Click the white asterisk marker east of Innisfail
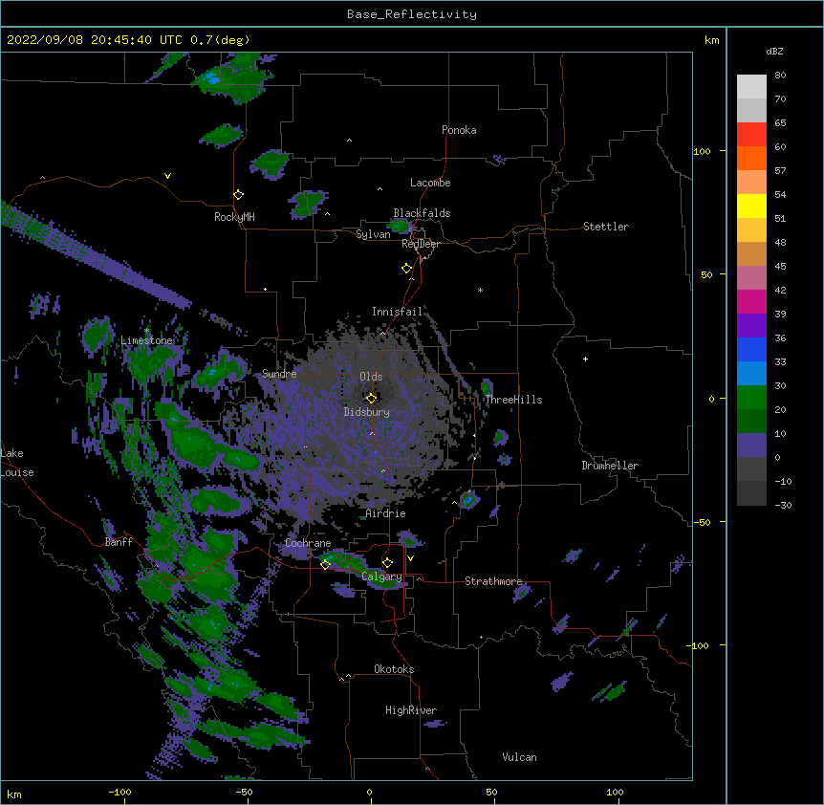 [480, 290]
